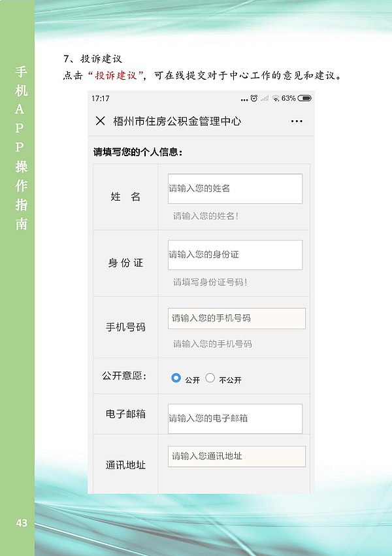Click the 63% battery percentage text
Image resolution: width=392 pixels, height=556 pixels.
(288, 99)
